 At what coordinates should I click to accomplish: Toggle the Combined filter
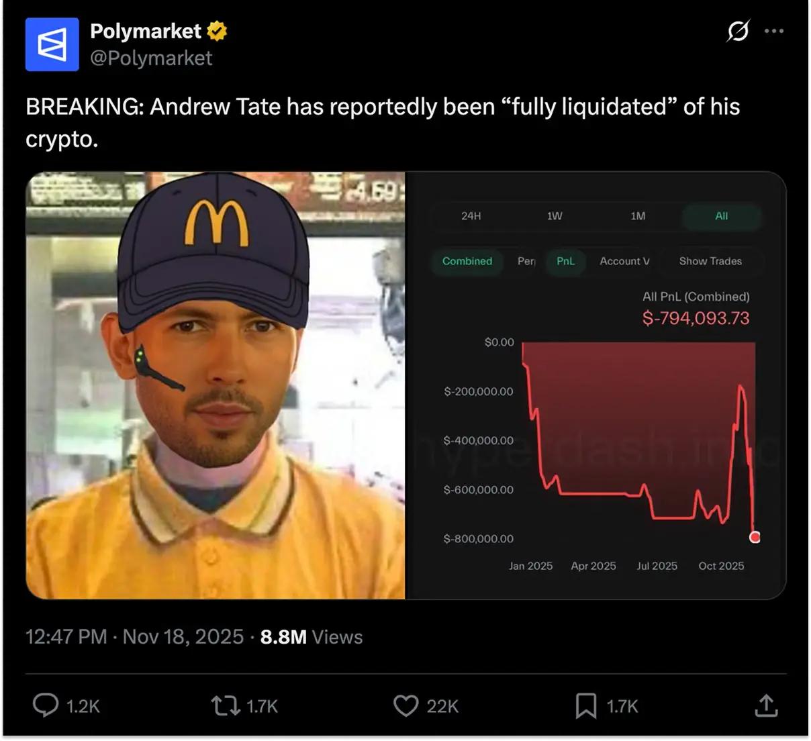coord(467,261)
